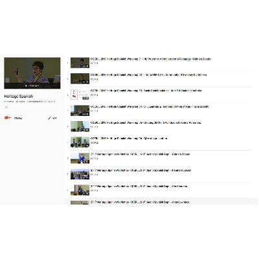
Task: Open 2017 workshop thumbnail with blue-shirted presenter
Action: click(x=80, y=158)
